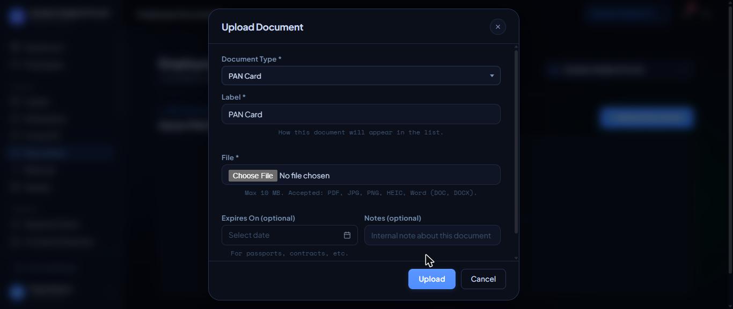This screenshot has height=309, width=733.
Task: Click the dialog scrollbar up arrow
Action: pos(516,47)
